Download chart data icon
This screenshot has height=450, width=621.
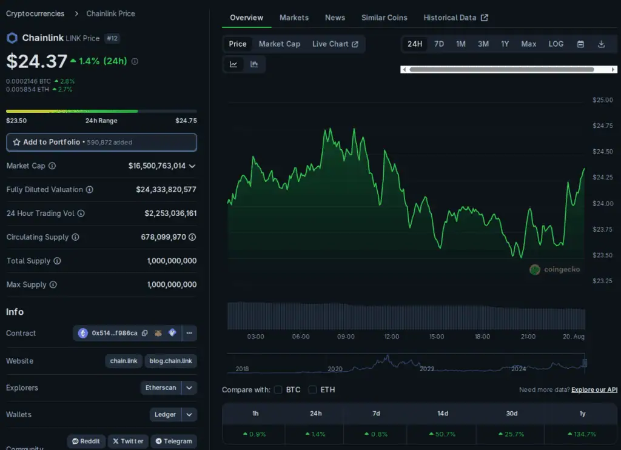click(601, 44)
